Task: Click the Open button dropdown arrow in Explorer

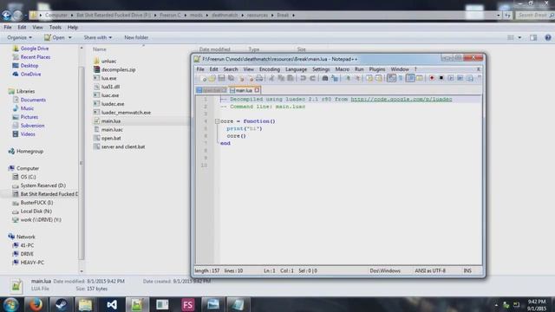Action: 70,37
